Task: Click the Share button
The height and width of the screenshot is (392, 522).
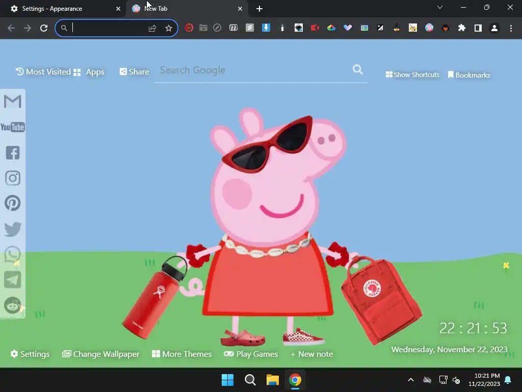Action: (x=135, y=71)
